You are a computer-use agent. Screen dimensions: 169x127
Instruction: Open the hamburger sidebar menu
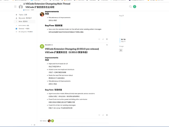(x=15, y=7)
